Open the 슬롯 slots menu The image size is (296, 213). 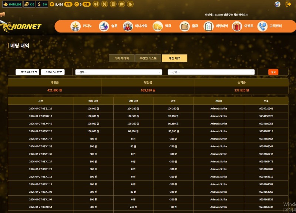(x=108, y=26)
